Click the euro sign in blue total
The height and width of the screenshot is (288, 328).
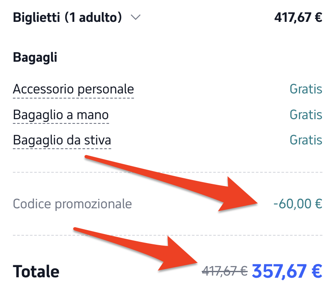(x=317, y=271)
